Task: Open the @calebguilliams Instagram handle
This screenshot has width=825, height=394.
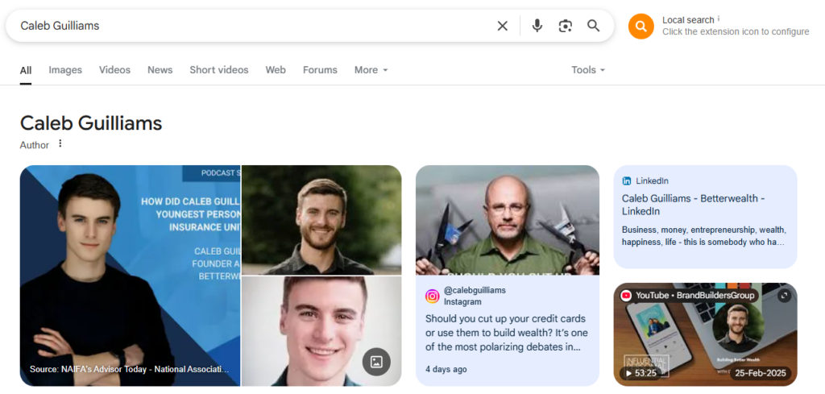Action: click(x=475, y=290)
